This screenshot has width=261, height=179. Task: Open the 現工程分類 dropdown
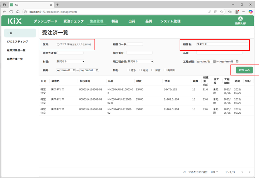pos(140,62)
